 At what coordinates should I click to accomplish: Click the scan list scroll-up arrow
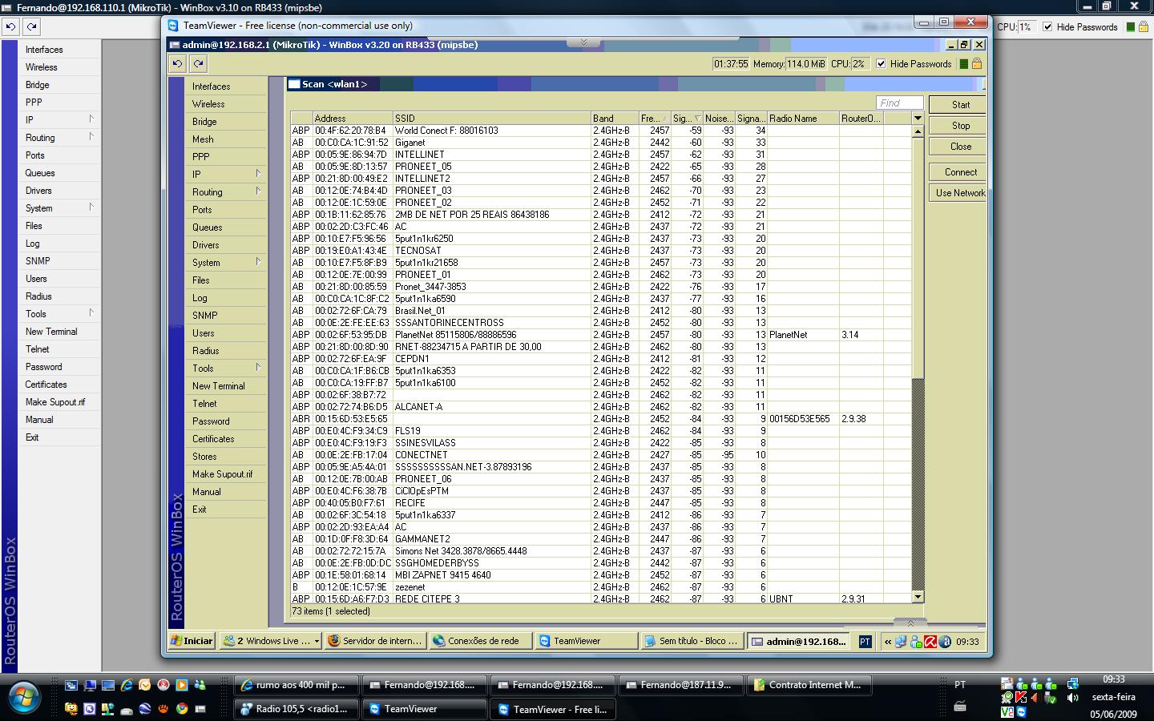918,131
